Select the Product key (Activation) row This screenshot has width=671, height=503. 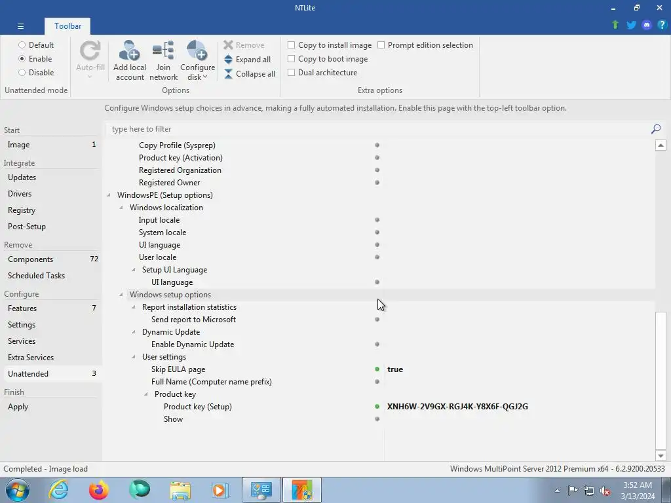[x=379, y=158]
